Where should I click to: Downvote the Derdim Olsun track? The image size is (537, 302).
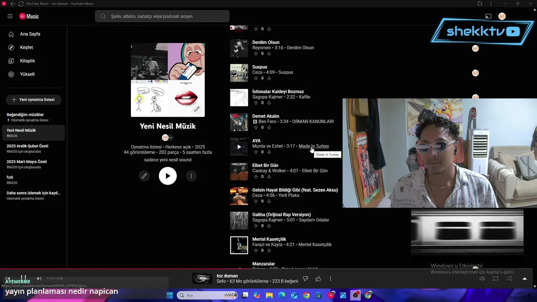pyautogui.click(x=269, y=54)
